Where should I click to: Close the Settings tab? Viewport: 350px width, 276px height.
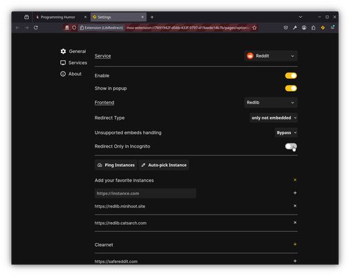point(142,17)
